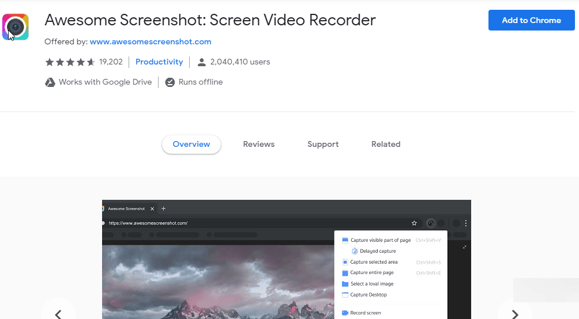Image resolution: width=579 pixels, height=319 pixels.
Task: Show next screenshot with right arrow
Action: 515,314
